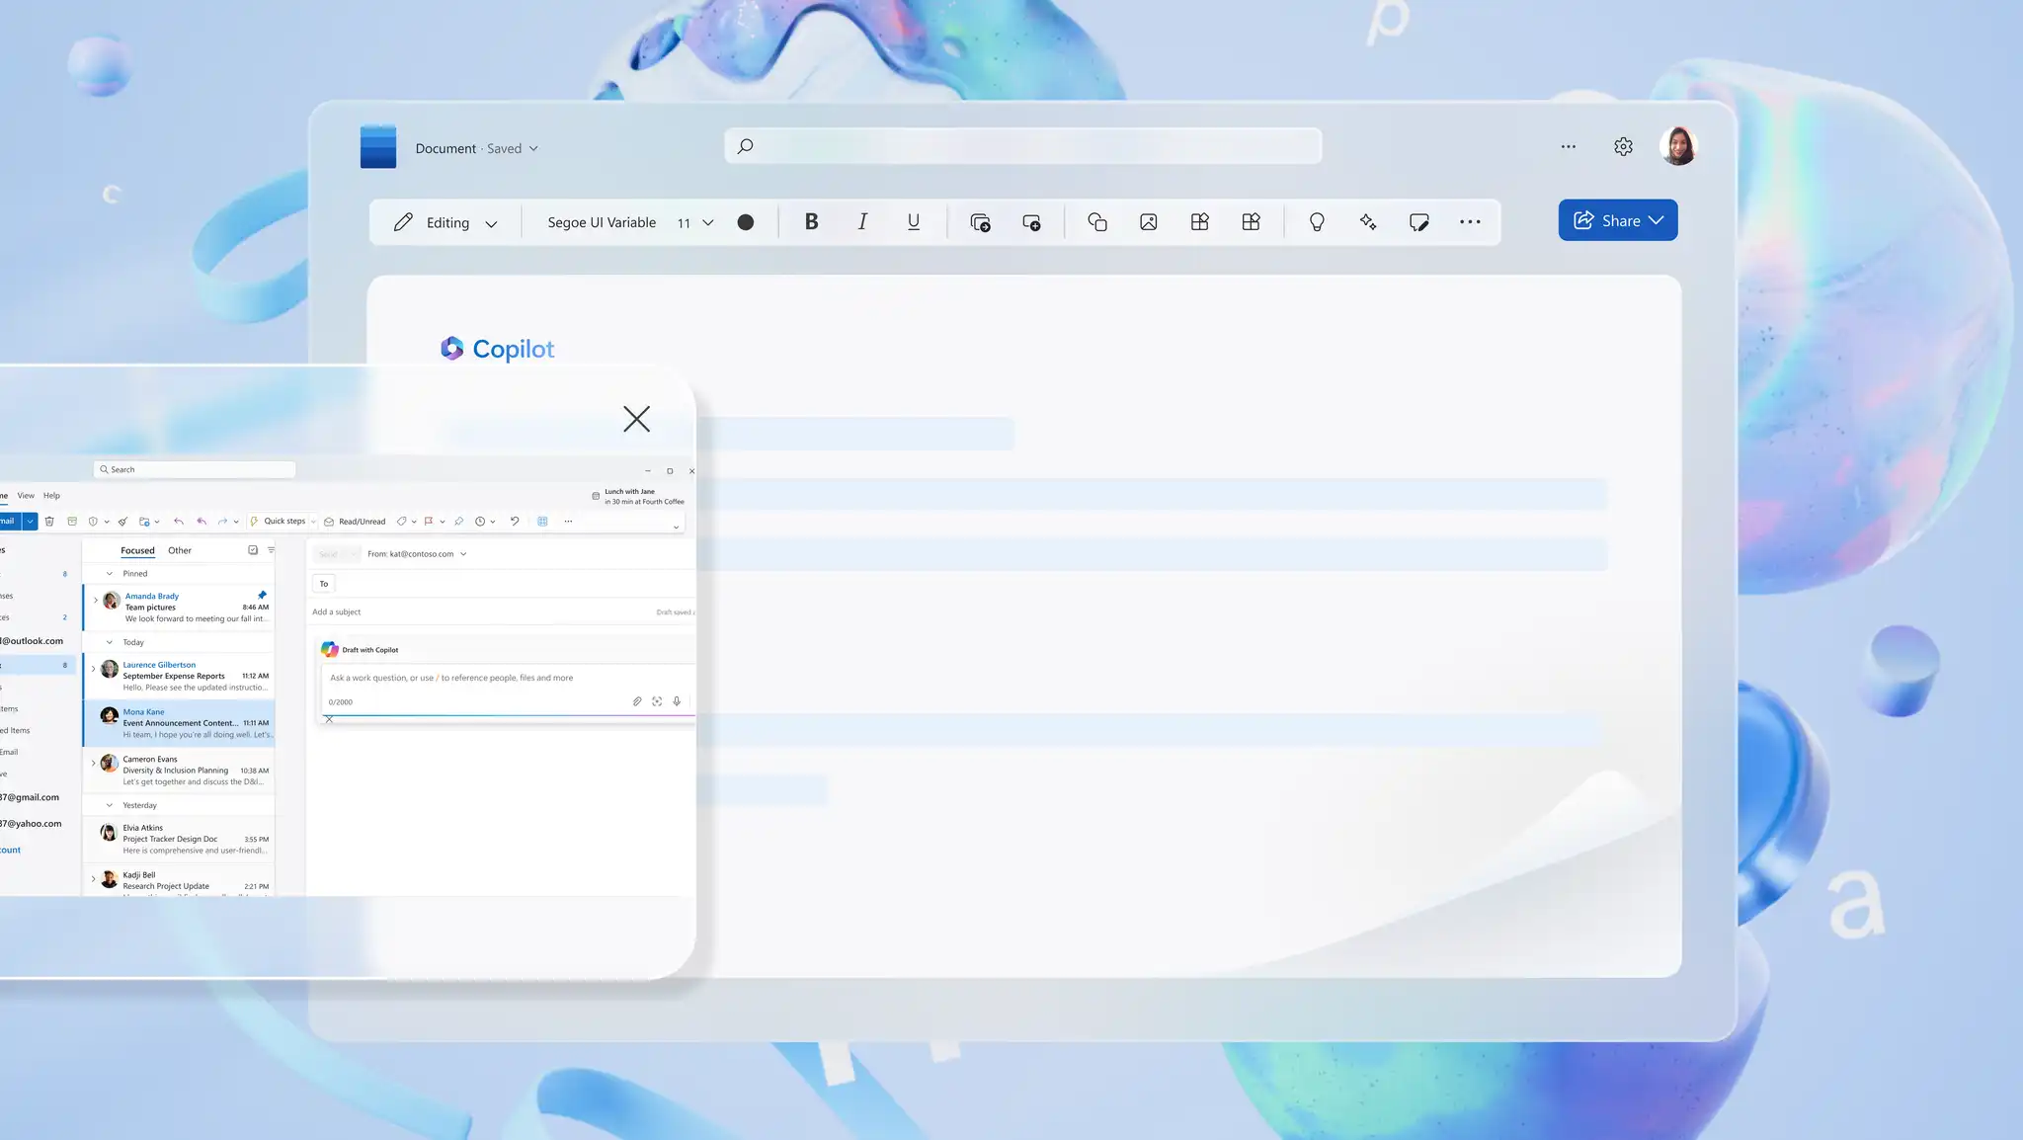This screenshot has width=2023, height=1140.
Task: Select the @gmail.com account in sidebar
Action: (x=30, y=798)
